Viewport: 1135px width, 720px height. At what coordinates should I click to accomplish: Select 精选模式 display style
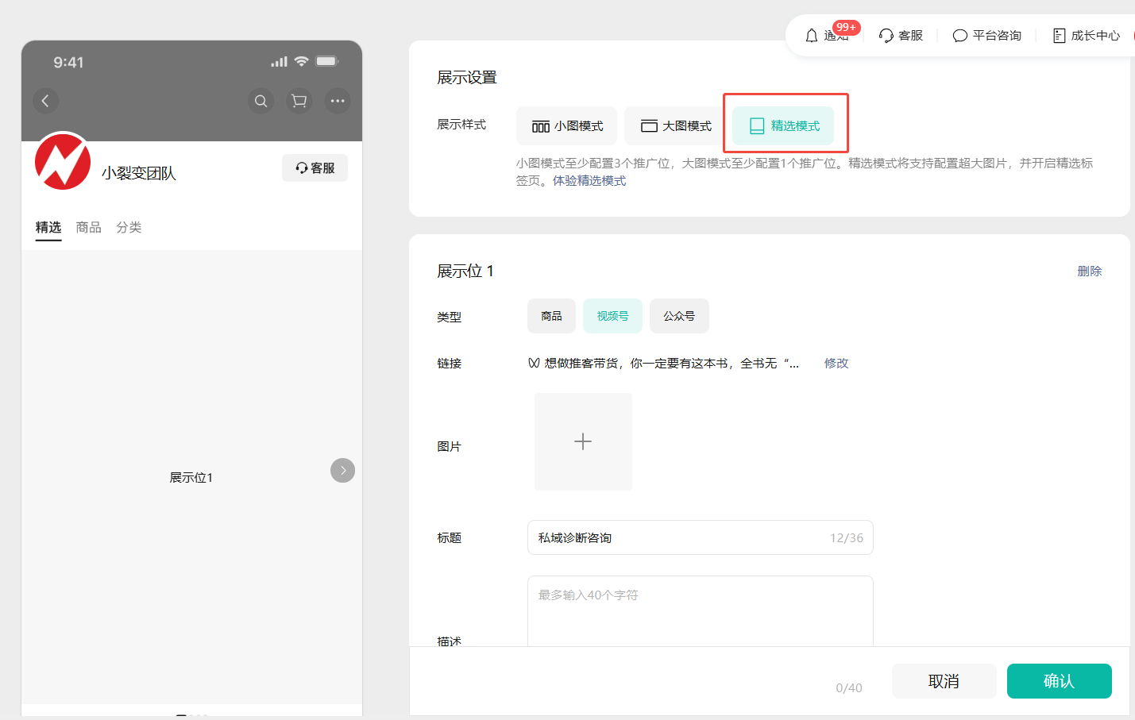click(784, 126)
